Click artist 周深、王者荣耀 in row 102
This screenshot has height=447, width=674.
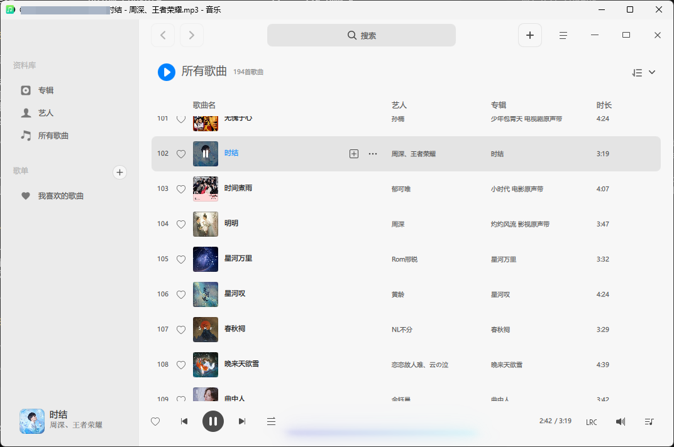coord(414,154)
